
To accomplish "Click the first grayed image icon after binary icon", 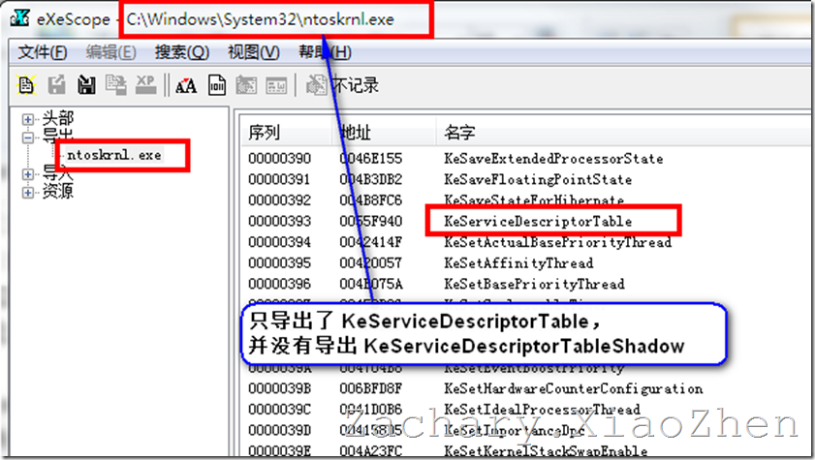I will (246, 84).
